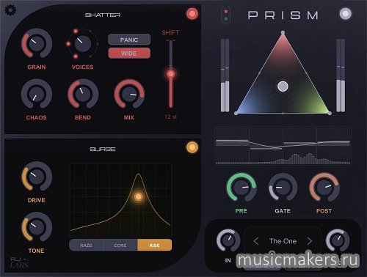Click the SHIFT slider handle
The height and width of the screenshot is (277, 367).
(171, 74)
